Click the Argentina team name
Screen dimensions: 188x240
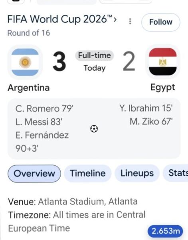tap(29, 88)
